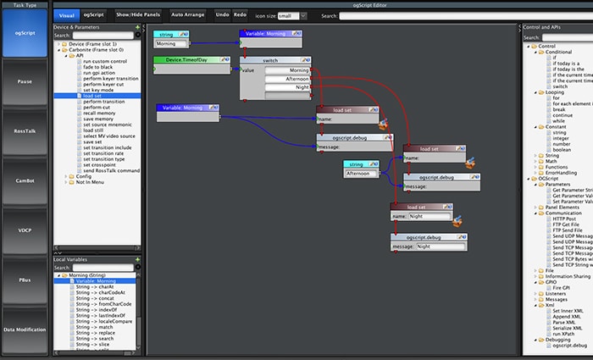Screen dimensions: 593x360
Task: Select the Data Modification task type
Action: 25,330
